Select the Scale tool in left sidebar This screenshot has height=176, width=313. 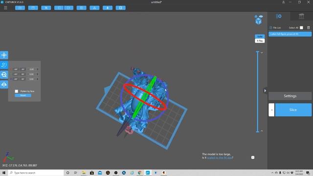click(x=4, y=75)
